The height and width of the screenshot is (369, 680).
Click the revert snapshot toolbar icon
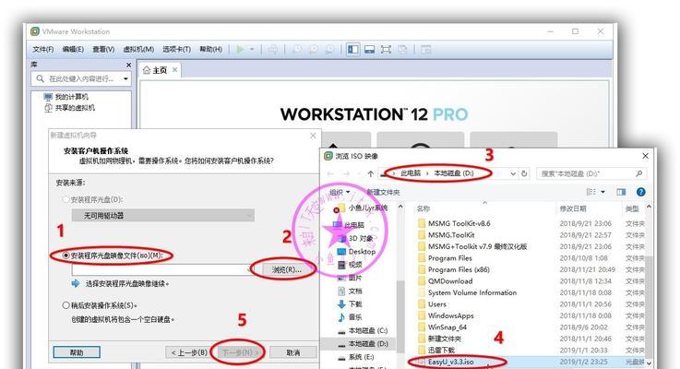[x=313, y=50]
